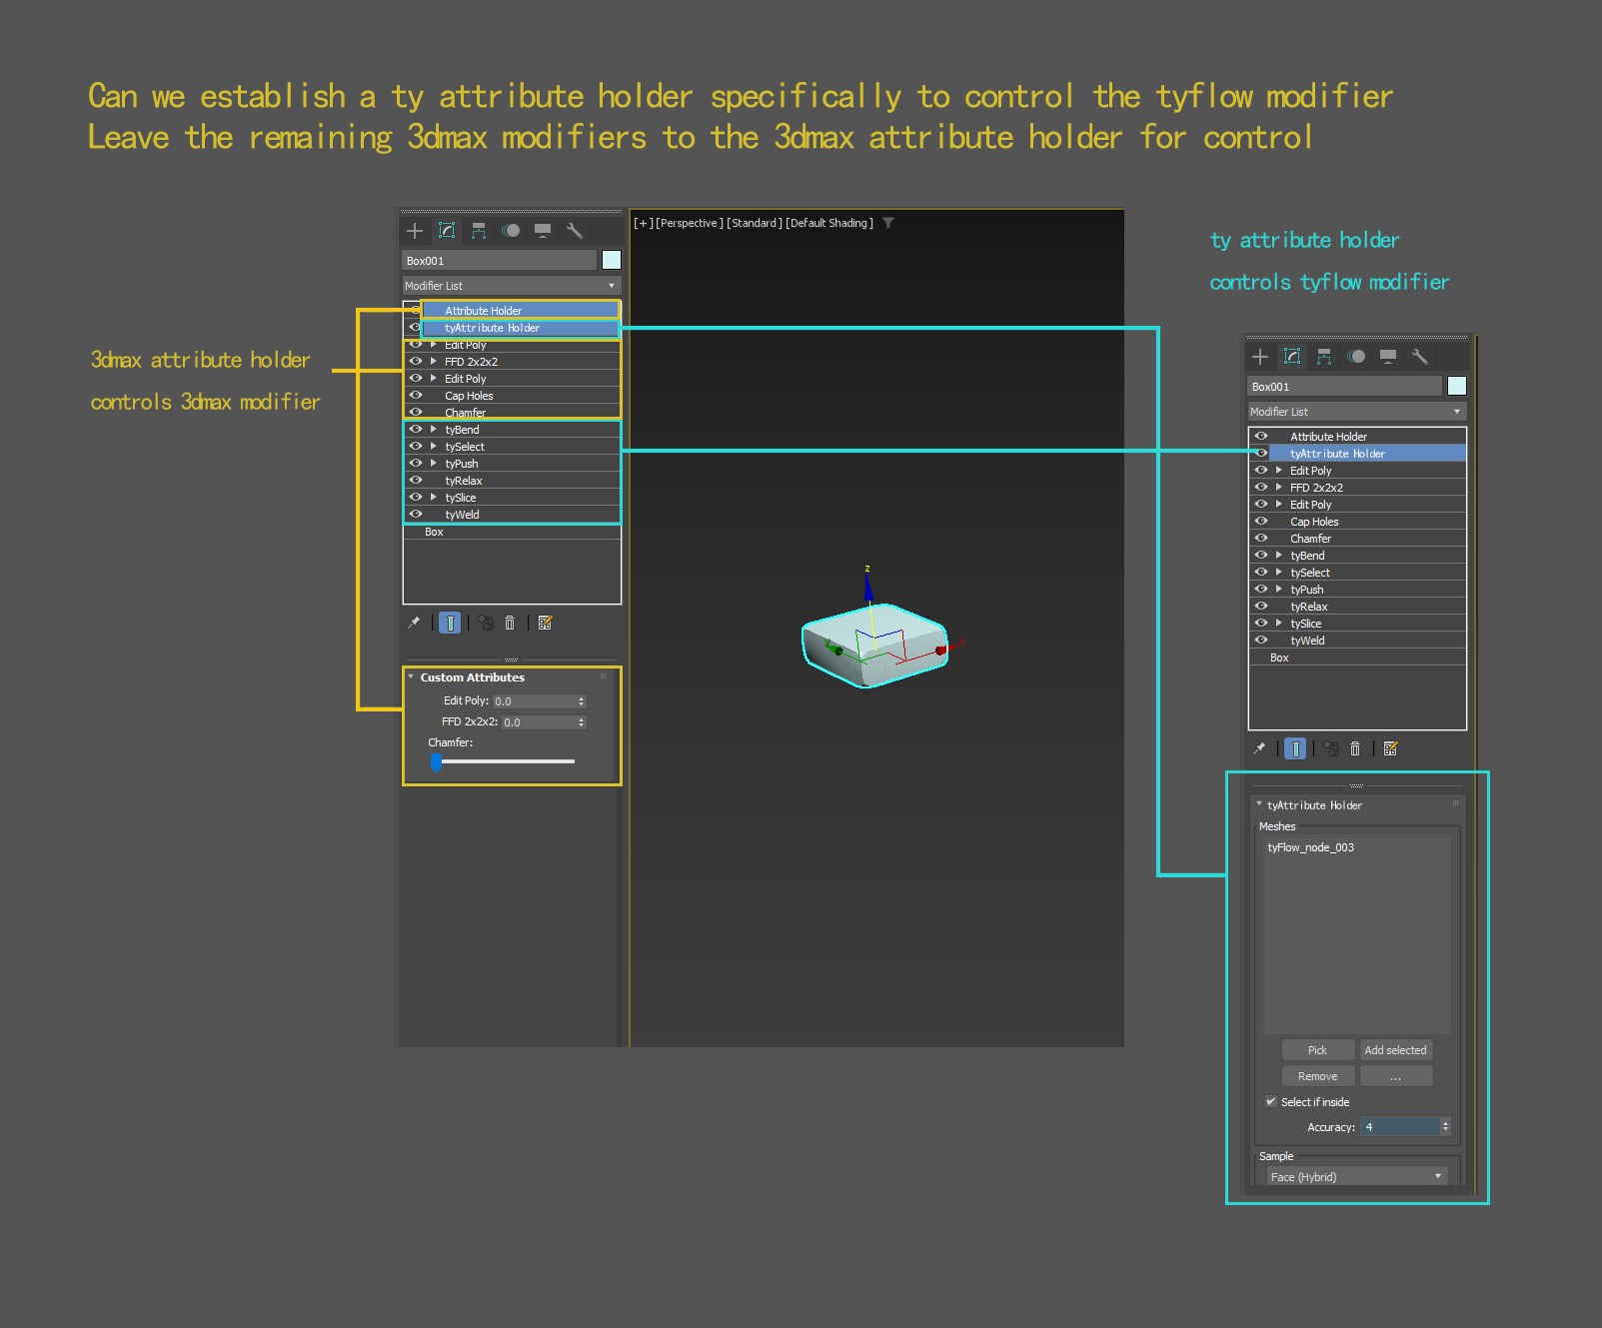Click the Accuracy spinner arrows

pyautogui.click(x=1445, y=1127)
